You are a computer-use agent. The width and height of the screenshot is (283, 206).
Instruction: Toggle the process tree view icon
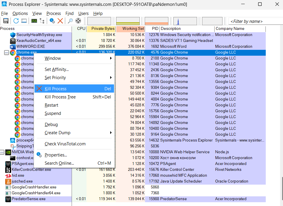click(42, 21)
